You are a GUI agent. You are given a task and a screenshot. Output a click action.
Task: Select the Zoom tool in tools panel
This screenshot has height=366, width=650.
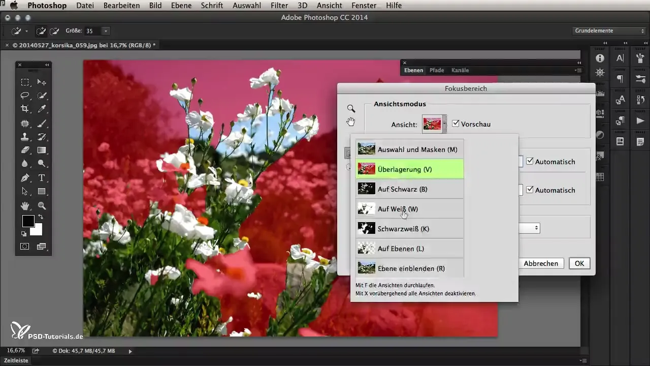tap(42, 206)
